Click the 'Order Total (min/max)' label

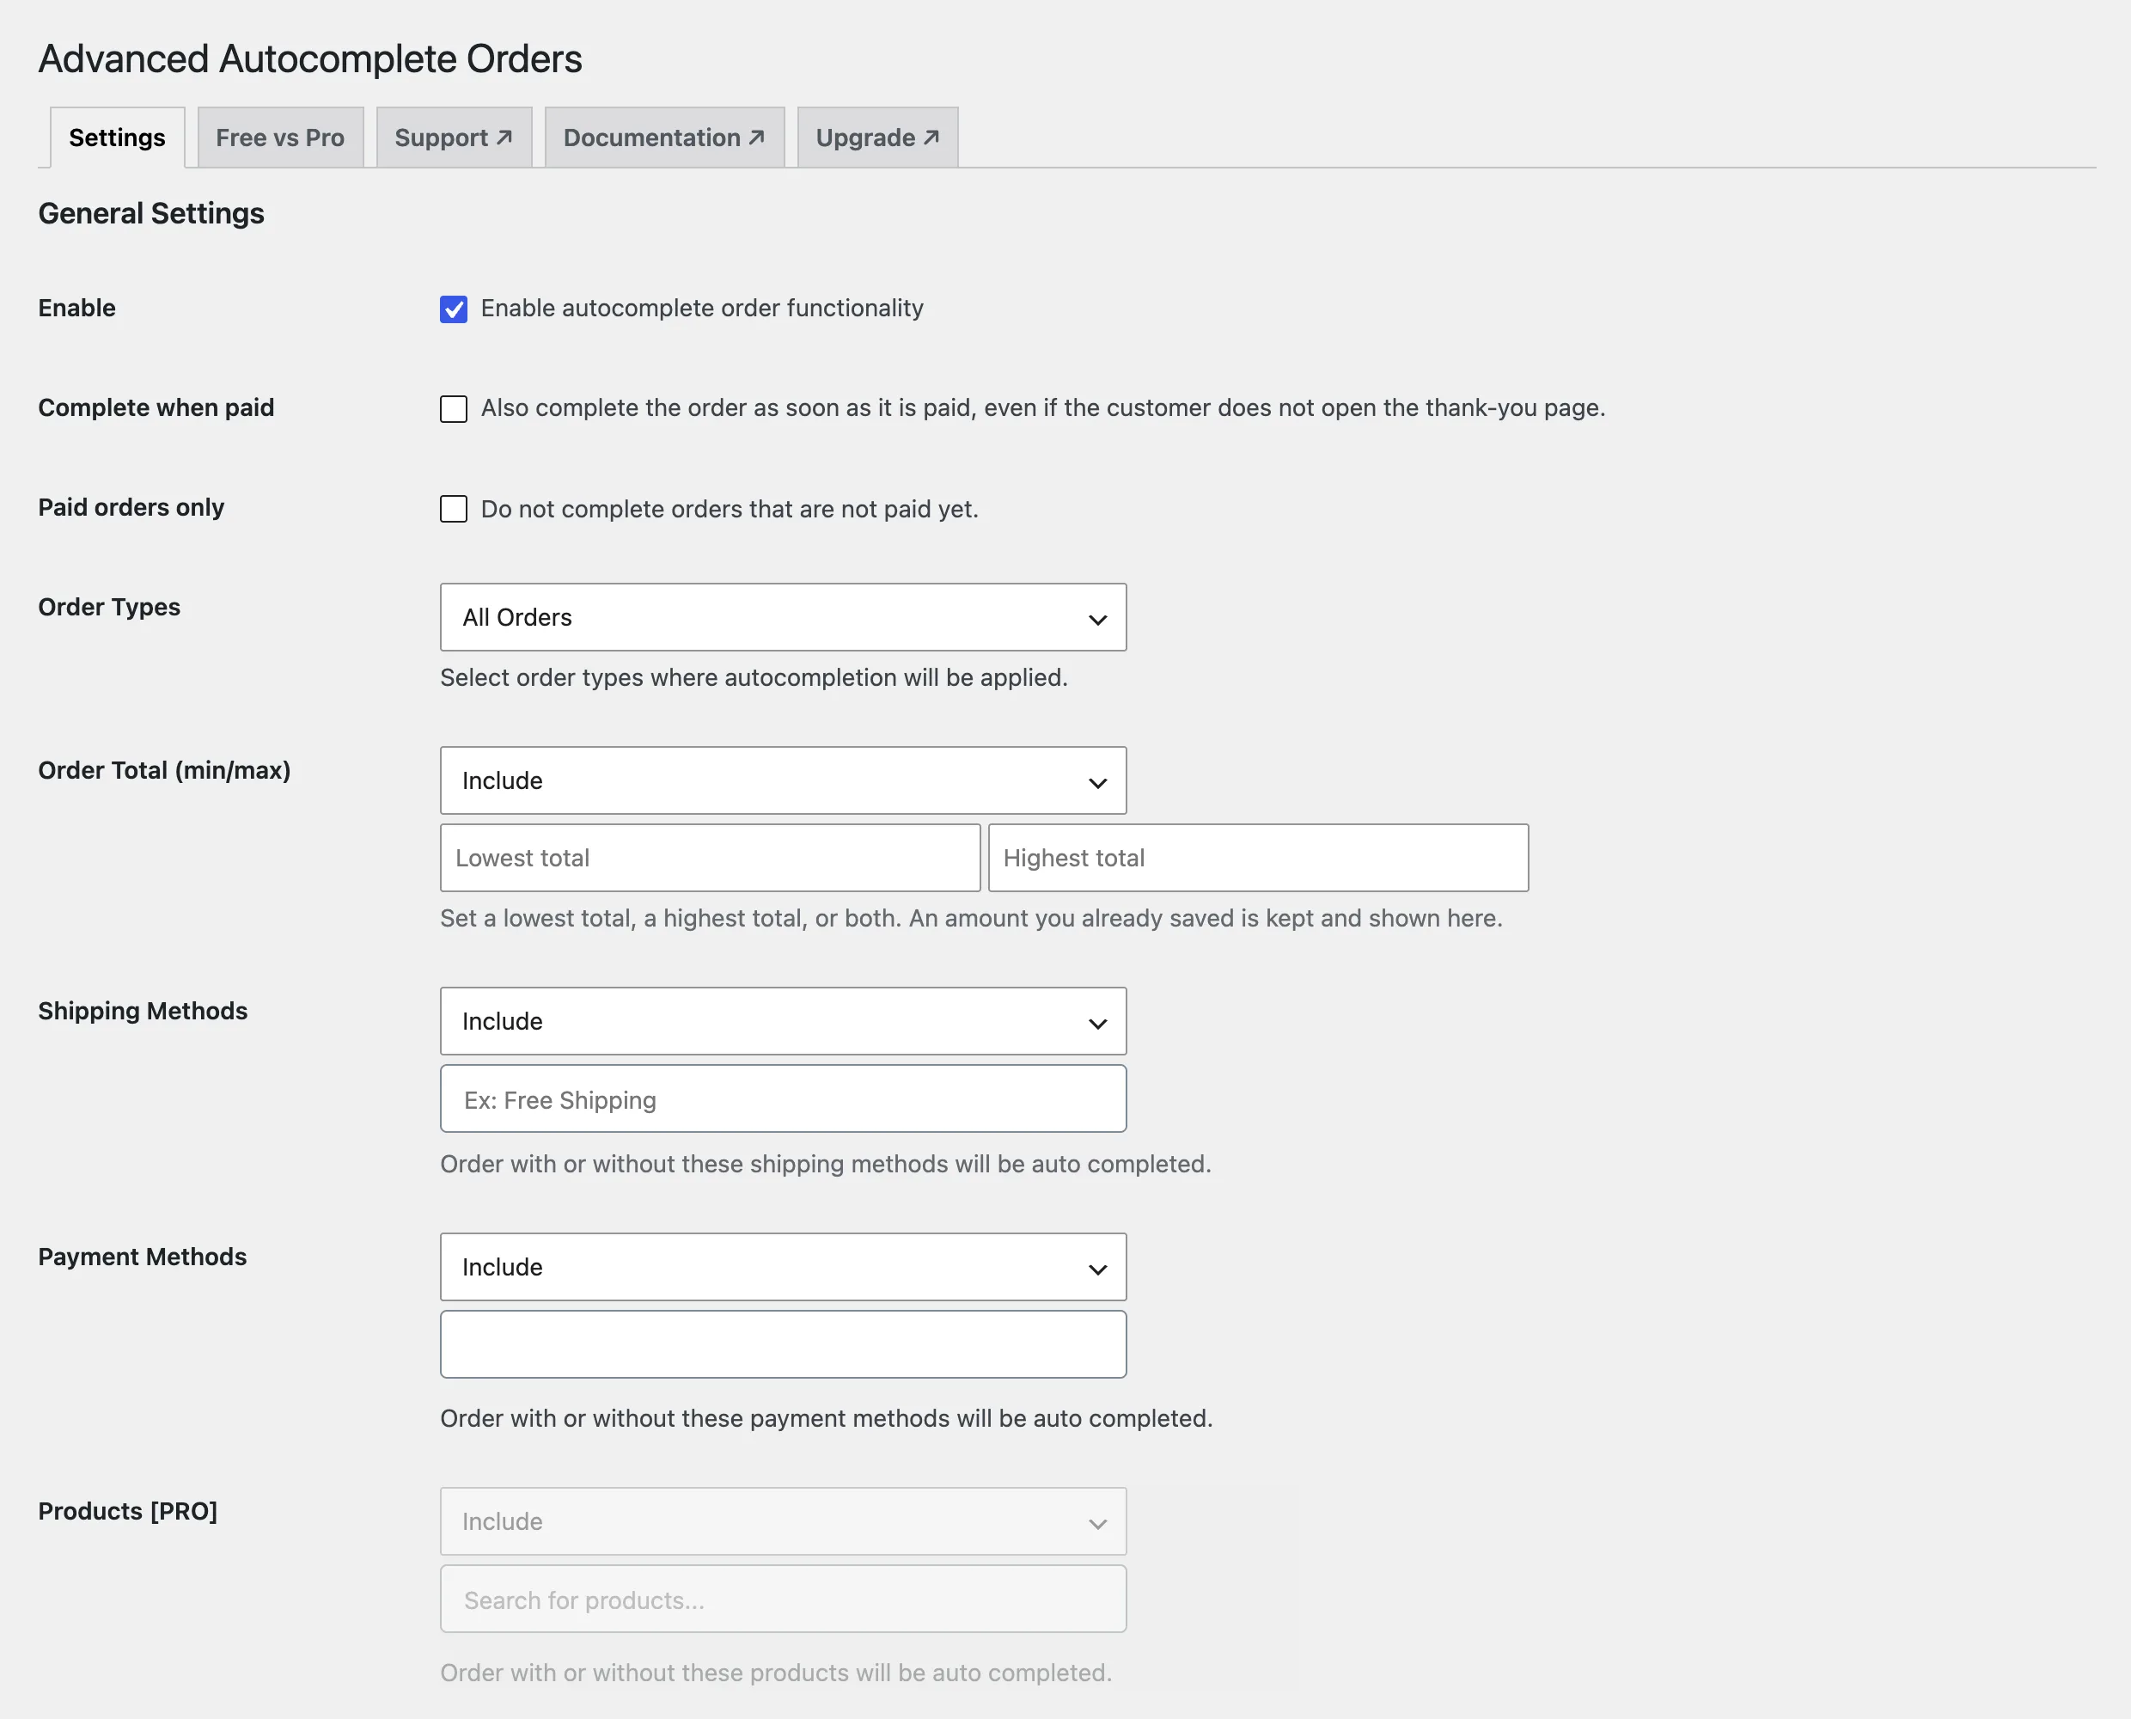coord(164,770)
